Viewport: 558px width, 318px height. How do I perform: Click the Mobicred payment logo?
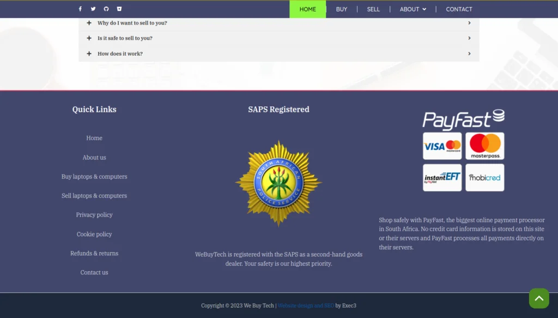point(484,178)
